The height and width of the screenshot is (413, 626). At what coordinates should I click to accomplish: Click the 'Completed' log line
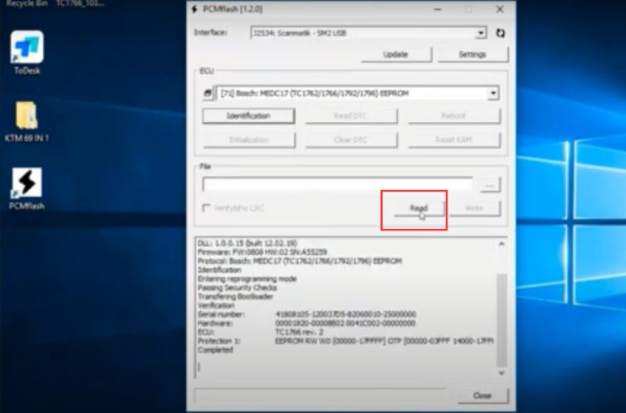pyautogui.click(x=215, y=350)
